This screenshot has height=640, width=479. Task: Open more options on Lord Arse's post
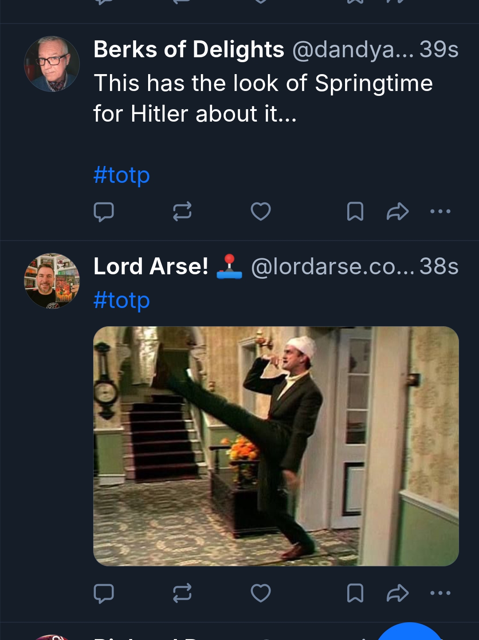point(440,593)
